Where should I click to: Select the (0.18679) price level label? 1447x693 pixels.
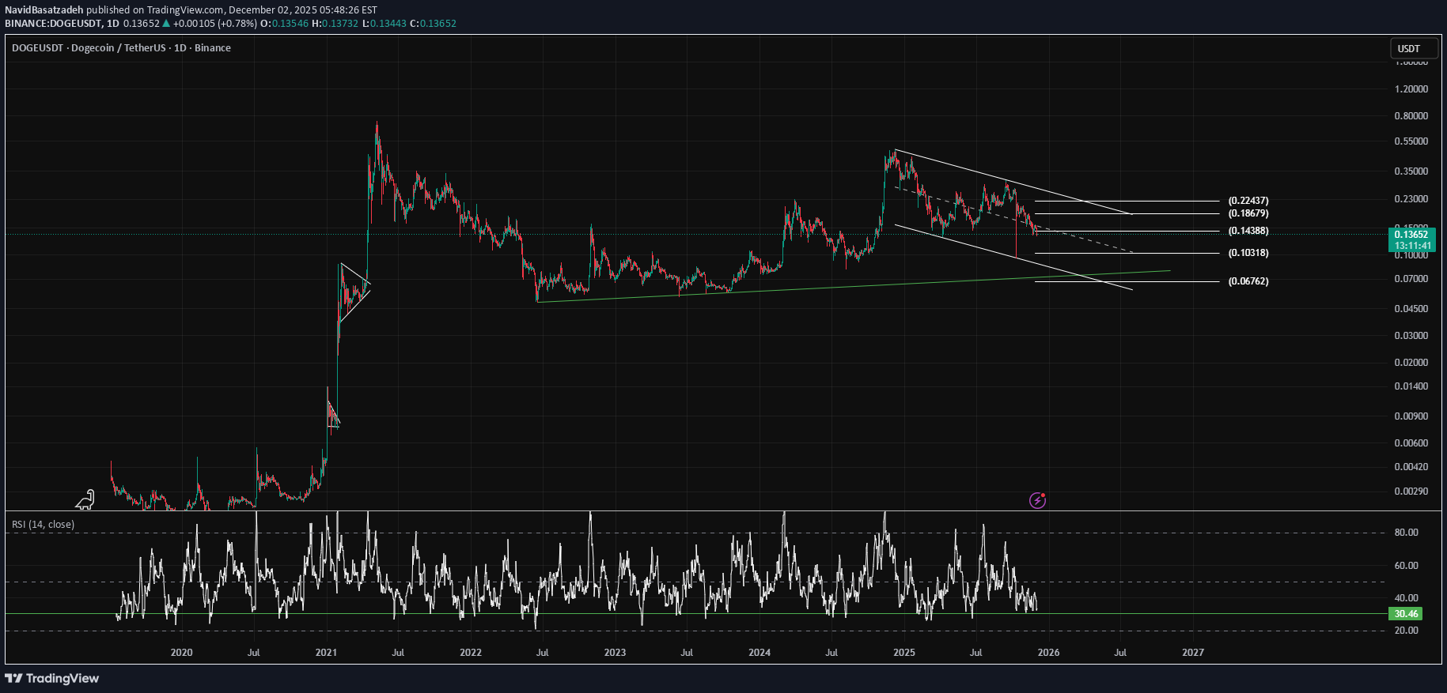pyautogui.click(x=1248, y=213)
